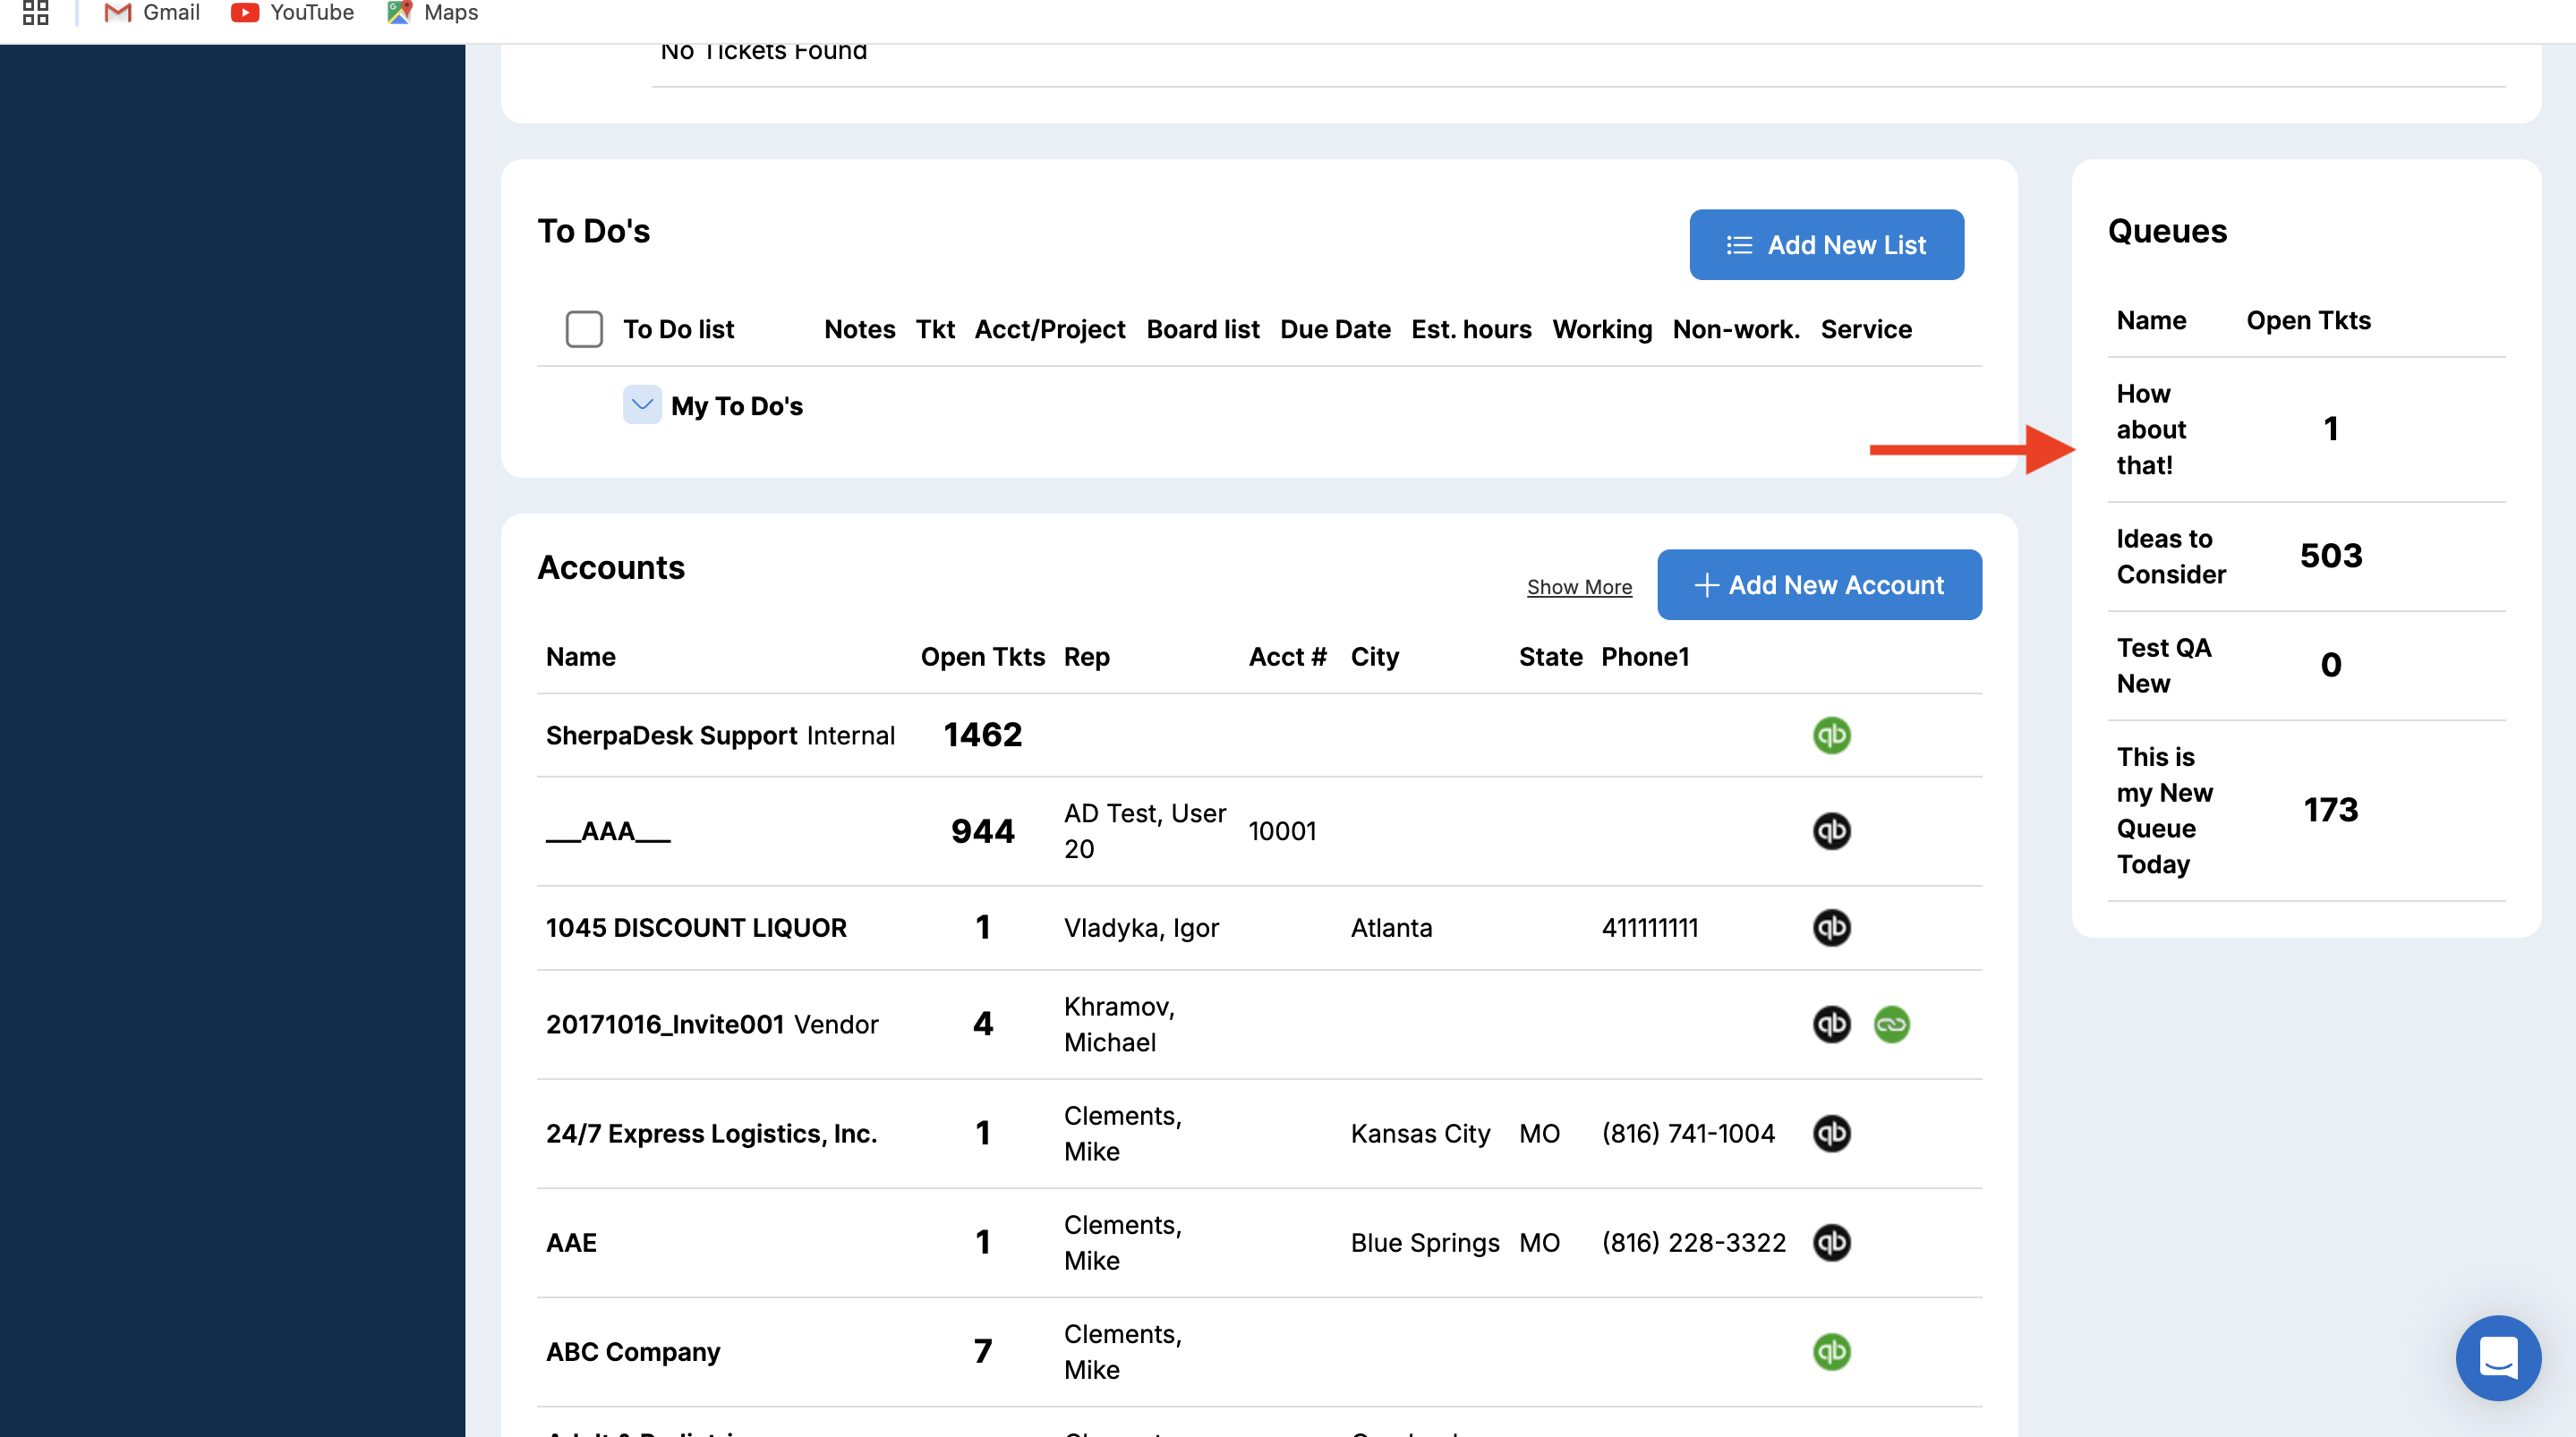The width and height of the screenshot is (2576, 1437).
Task: Click QuickBooks icon for 24/7 Express Logistics
Action: point(1831,1133)
